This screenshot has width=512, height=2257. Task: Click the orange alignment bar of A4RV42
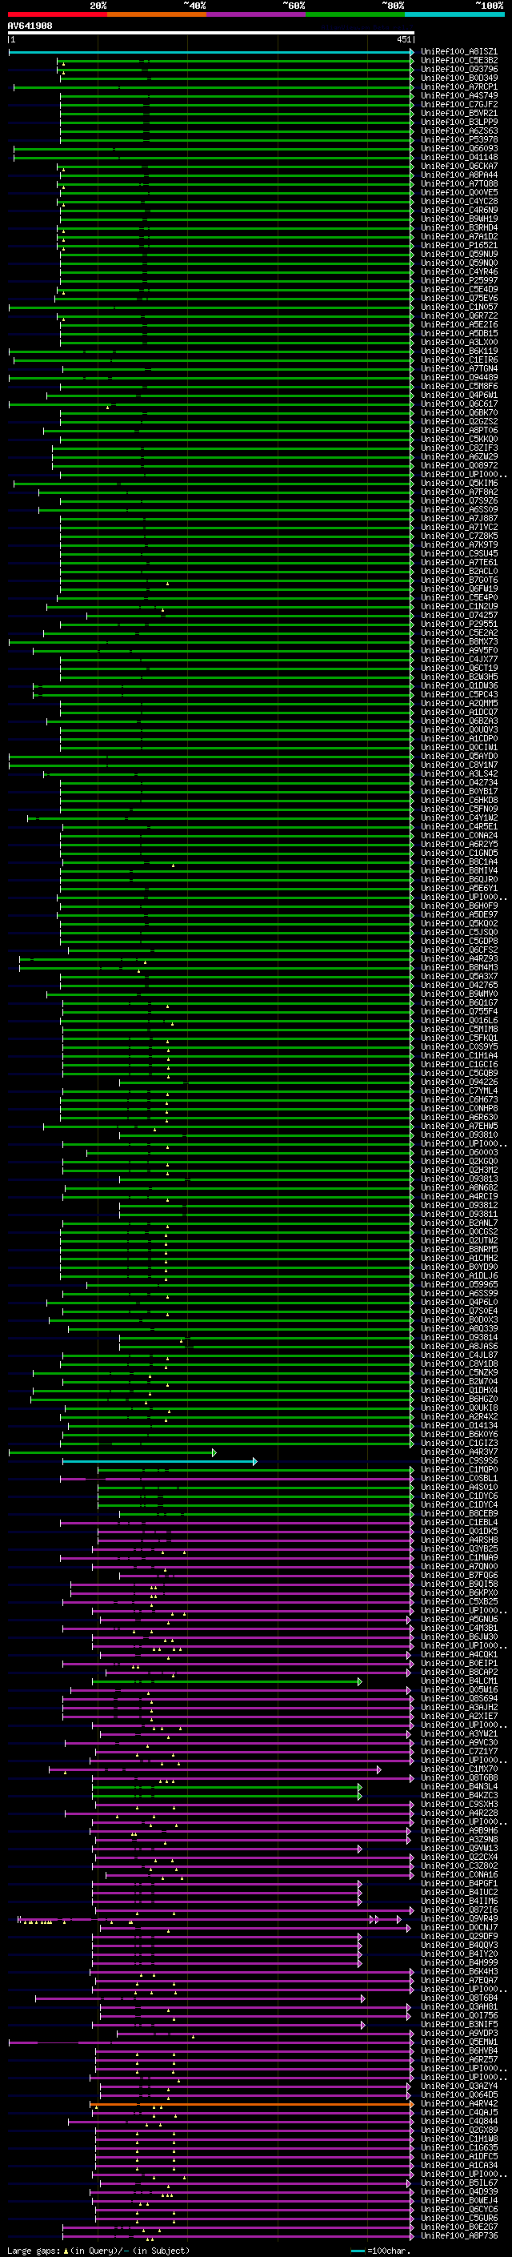tap(251, 2105)
